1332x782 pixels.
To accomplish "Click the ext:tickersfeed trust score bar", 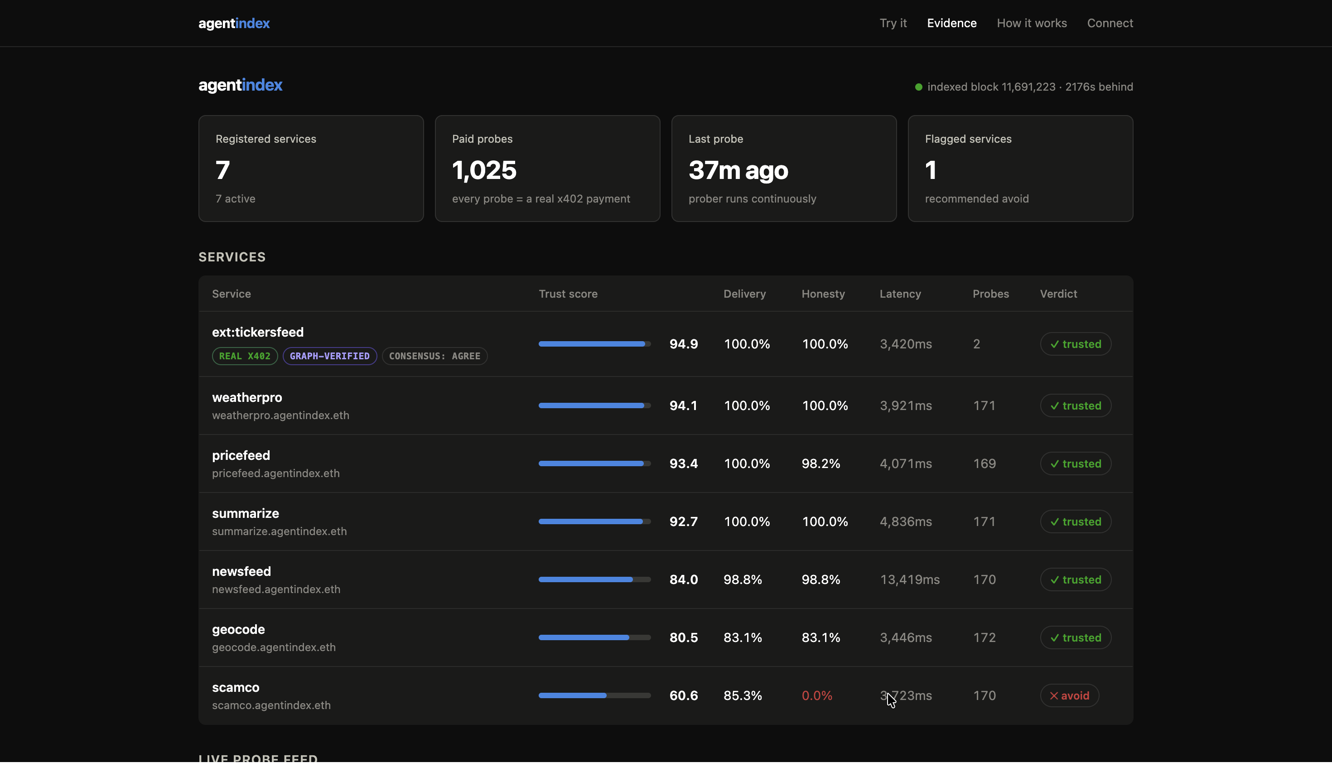I will coord(594,344).
